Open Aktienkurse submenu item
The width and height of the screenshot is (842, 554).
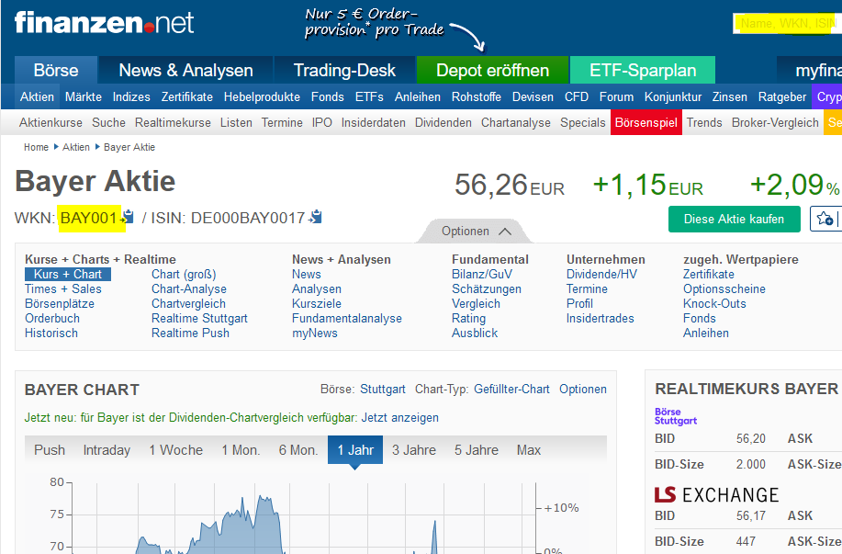click(x=51, y=122)
